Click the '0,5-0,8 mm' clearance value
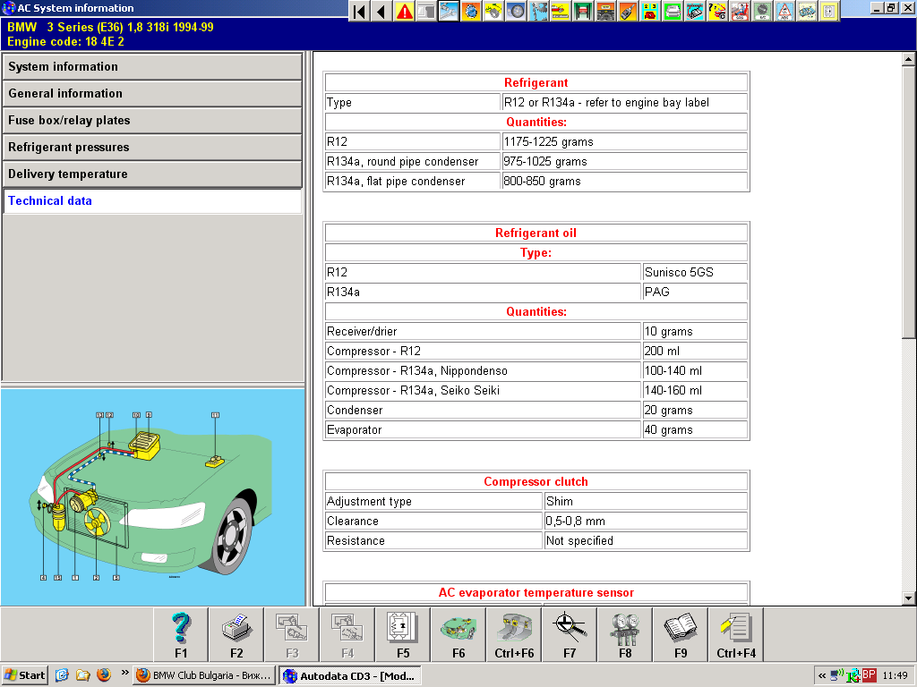 [646, 522]
